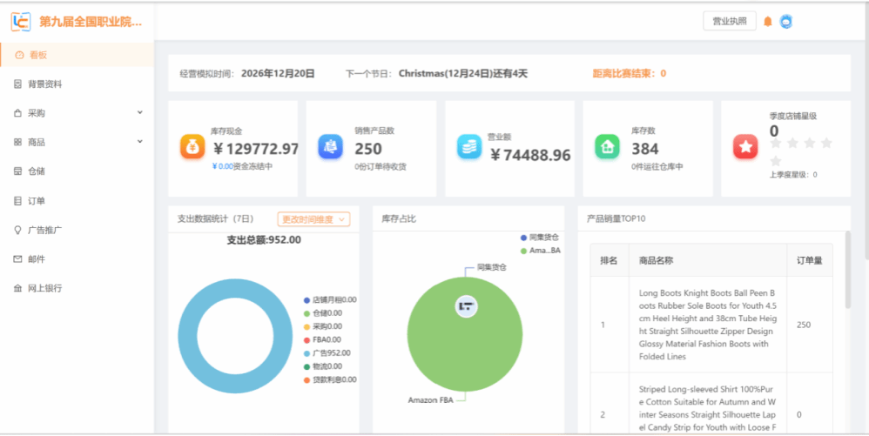The width and height of the screenshot is (869, 436).
Task: Click the page vertical scrollbar at right
Action: (x=866, y=131)
